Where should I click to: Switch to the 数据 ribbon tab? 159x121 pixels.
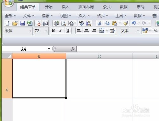pyautogui.click(x=124, y=7)
